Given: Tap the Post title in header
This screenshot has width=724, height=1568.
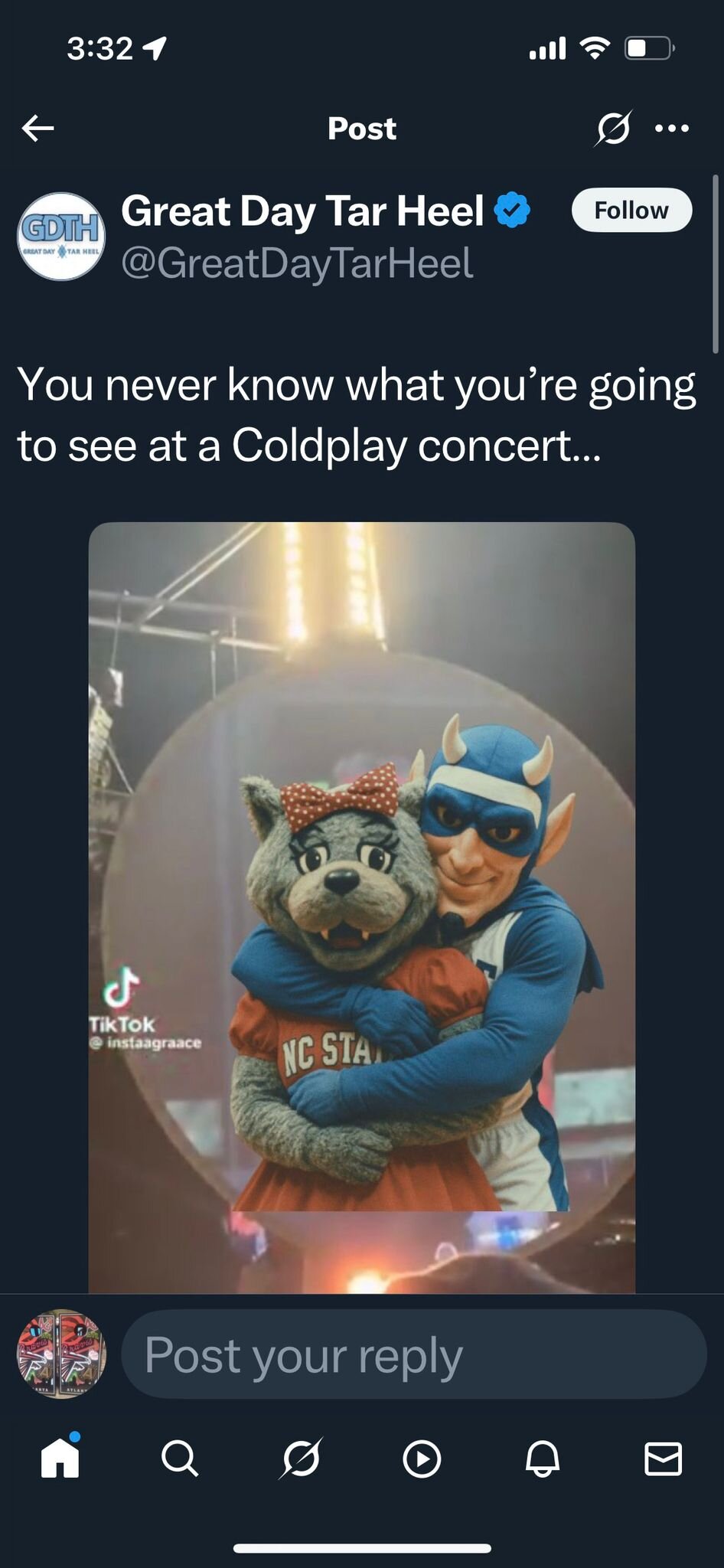Looking at the screenshot, I should (x=362, y=128).
